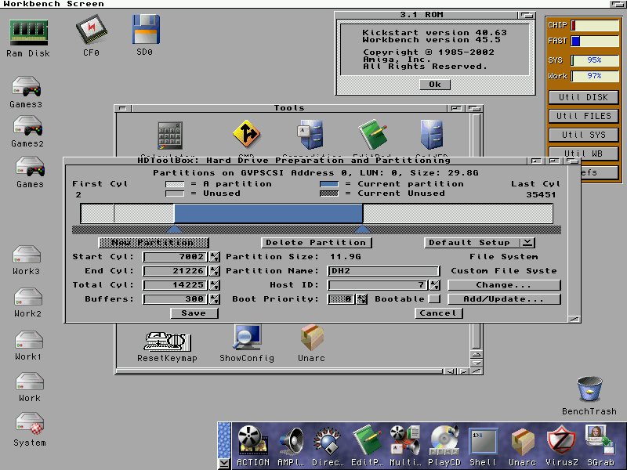The width and height of the screenshot is (627, 470).
Task: Open the Ram Disk desktop icon
Action: [x=28, y=32]
